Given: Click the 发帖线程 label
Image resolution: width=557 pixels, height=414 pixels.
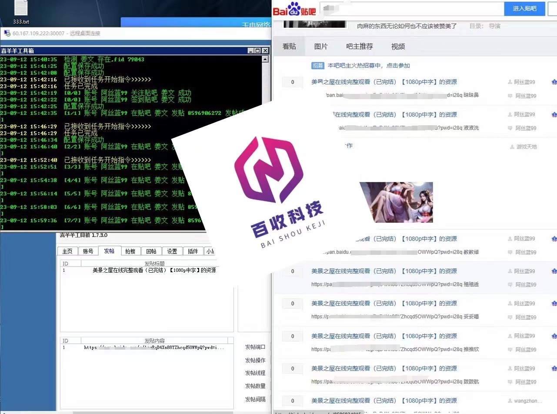Looking at the screenshot, I should (x=255, y=373).
